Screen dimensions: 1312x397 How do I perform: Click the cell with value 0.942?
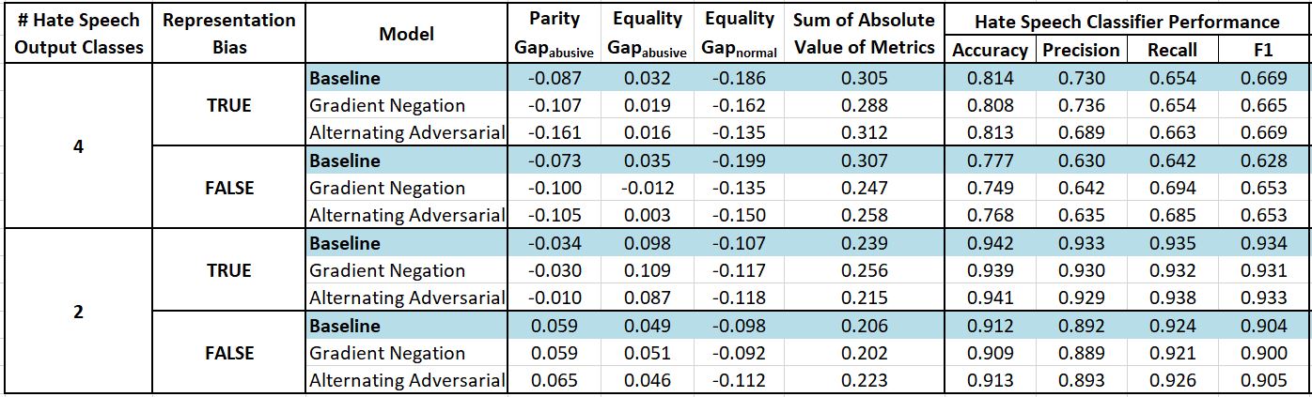990,244
